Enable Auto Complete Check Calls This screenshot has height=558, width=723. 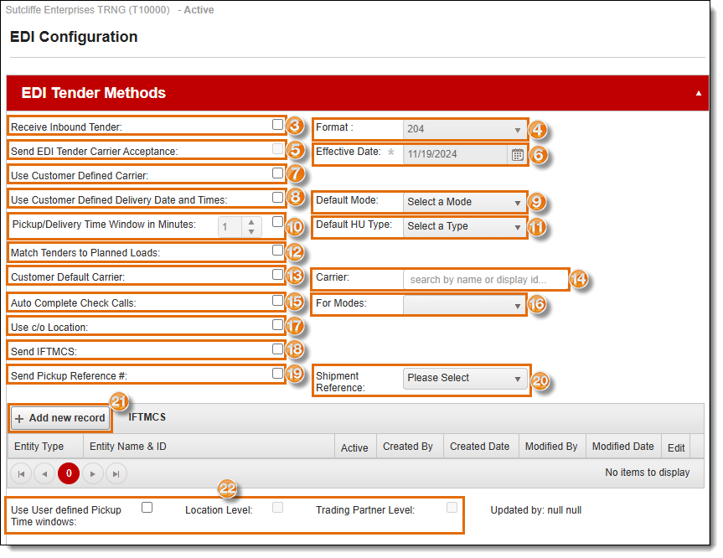(x=277, y=301)
